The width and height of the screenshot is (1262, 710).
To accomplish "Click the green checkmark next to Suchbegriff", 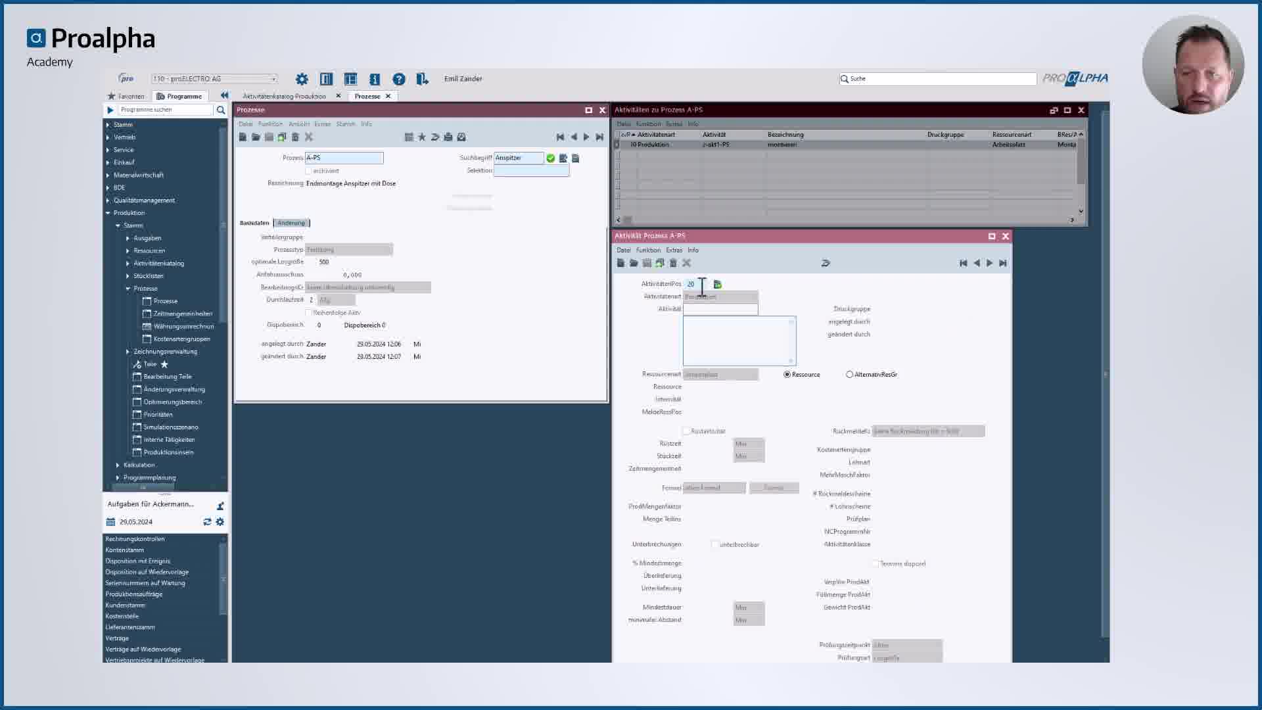I will [551, 158].
